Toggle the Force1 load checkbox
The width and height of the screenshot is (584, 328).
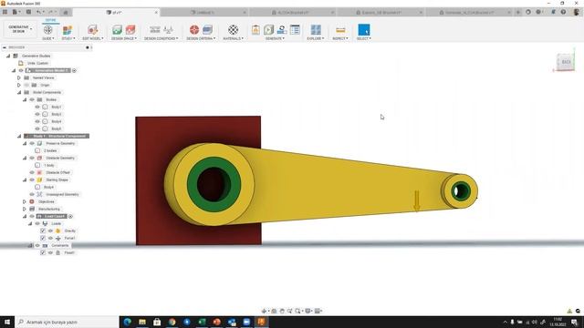tap(43, 238)
